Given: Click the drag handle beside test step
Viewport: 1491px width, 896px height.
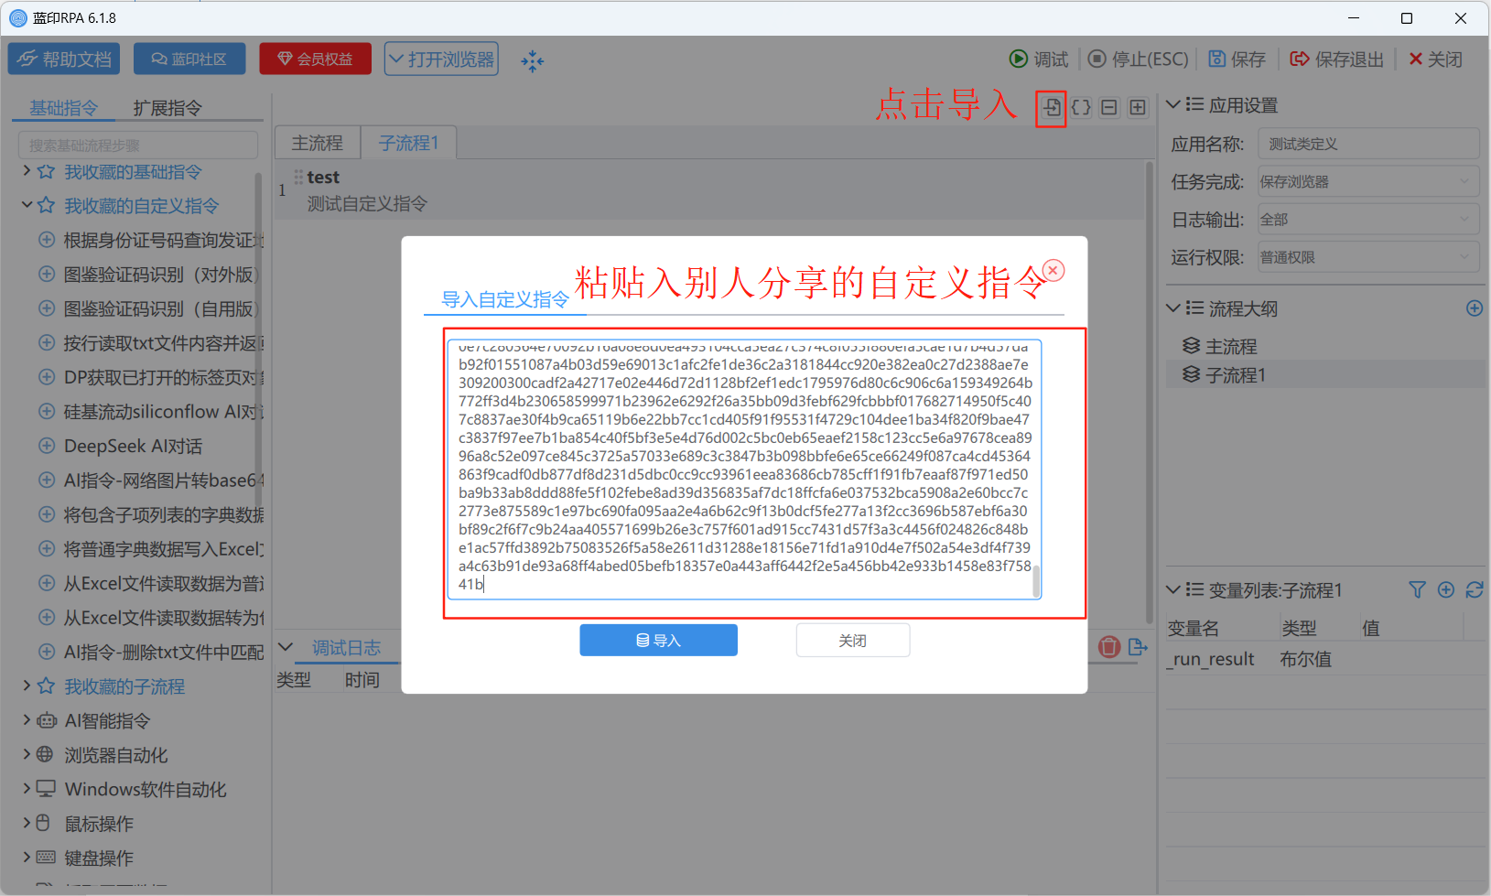Looking at the screenshot, I should [x=298, y=177].
